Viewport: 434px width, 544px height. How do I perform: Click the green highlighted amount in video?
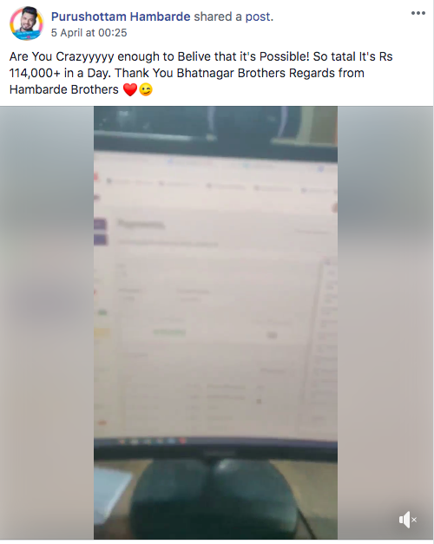pos(169,333)
